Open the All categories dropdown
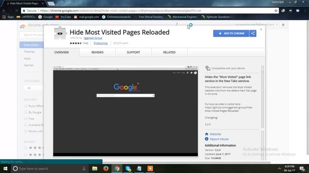 click(33, 88)
